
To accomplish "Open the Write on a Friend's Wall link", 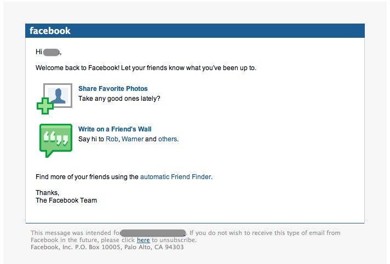I will coord(114,129).
